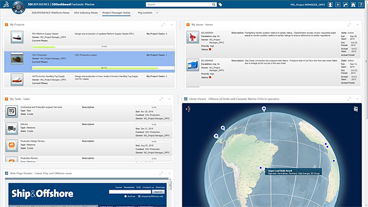Switch to 3DEXPERIENCE Platform News tab

[x=51, y=13]
